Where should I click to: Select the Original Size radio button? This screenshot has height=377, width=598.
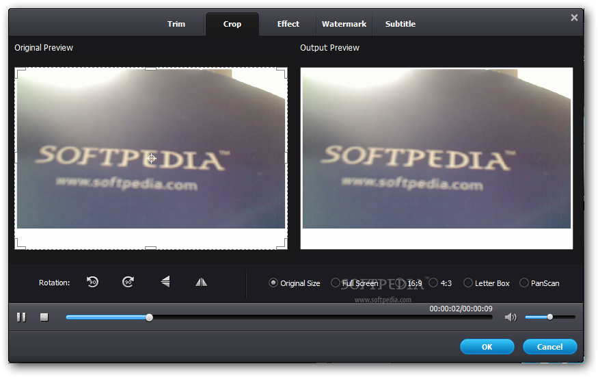[x=273, y=283]
